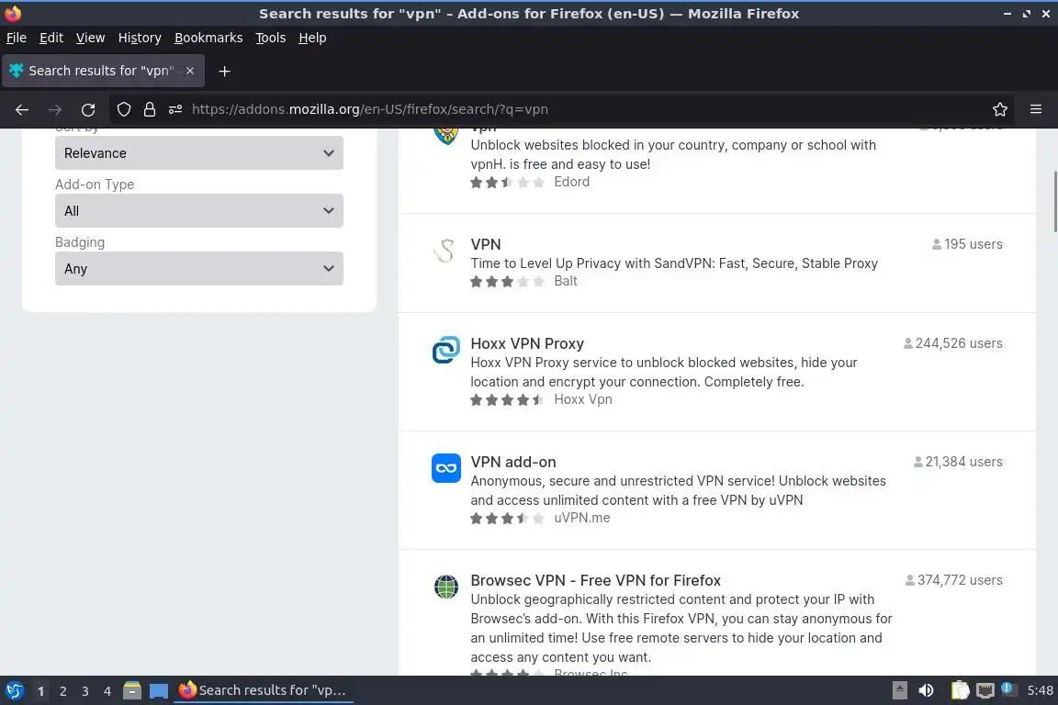Open the VPN add-on by uVPN.me
The image size is (1058, 705).
(x=513, y=462)
